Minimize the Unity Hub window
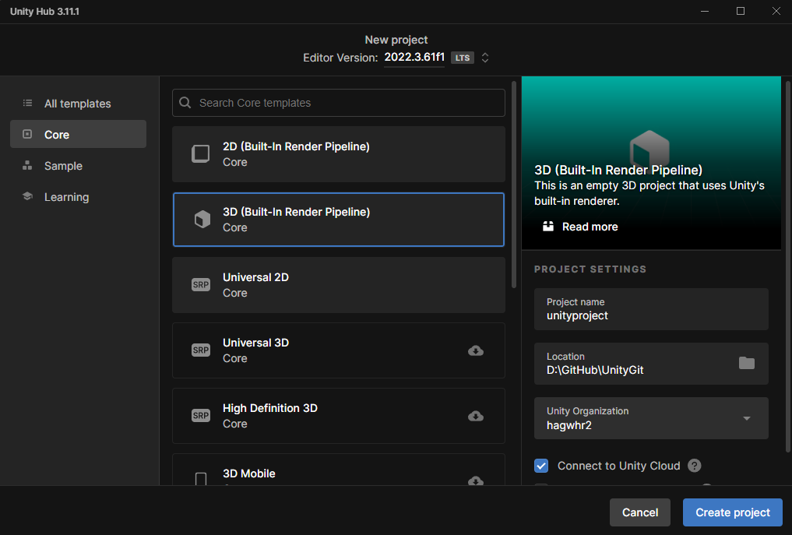The height and width of the screenshot is (535, 792). 705,11
